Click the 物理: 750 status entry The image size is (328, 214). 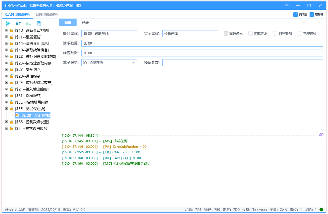tap(212, 210)
